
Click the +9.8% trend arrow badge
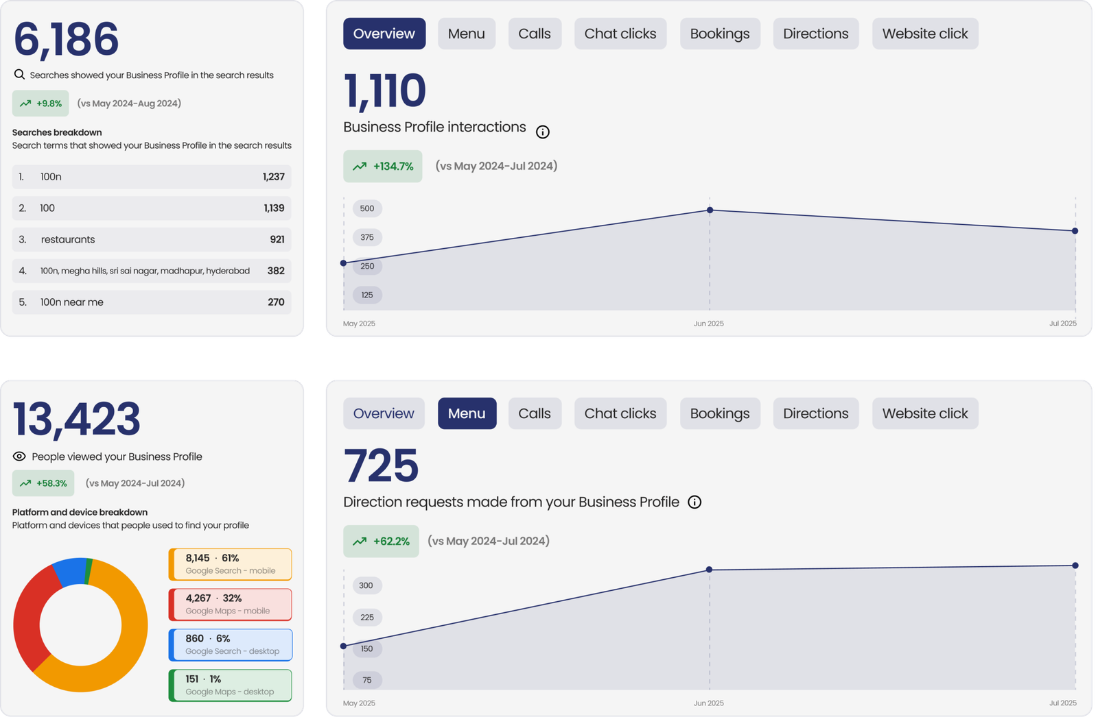point(40,104)
